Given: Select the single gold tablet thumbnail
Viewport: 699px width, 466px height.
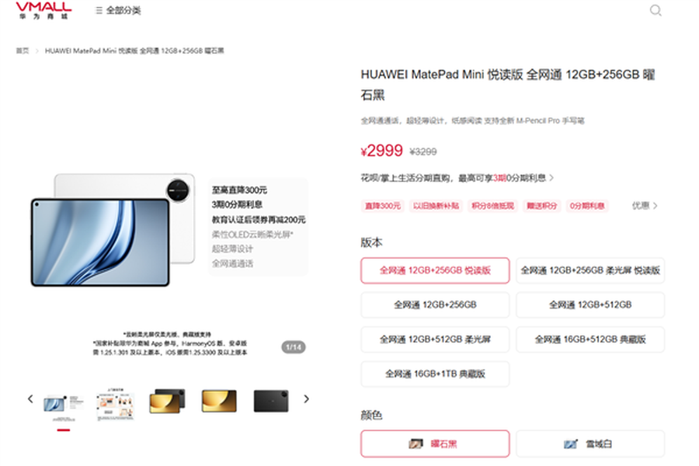Looking at the screenshot, I should point(219,401).
